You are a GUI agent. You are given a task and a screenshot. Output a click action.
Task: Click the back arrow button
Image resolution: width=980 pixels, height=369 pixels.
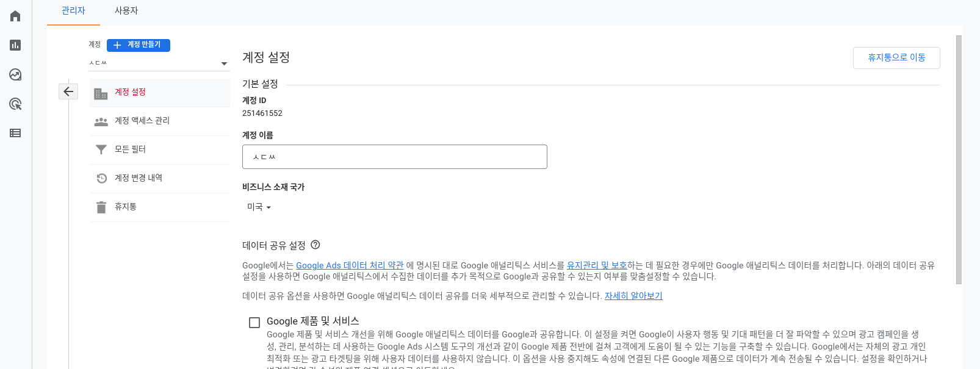point(68,91)
